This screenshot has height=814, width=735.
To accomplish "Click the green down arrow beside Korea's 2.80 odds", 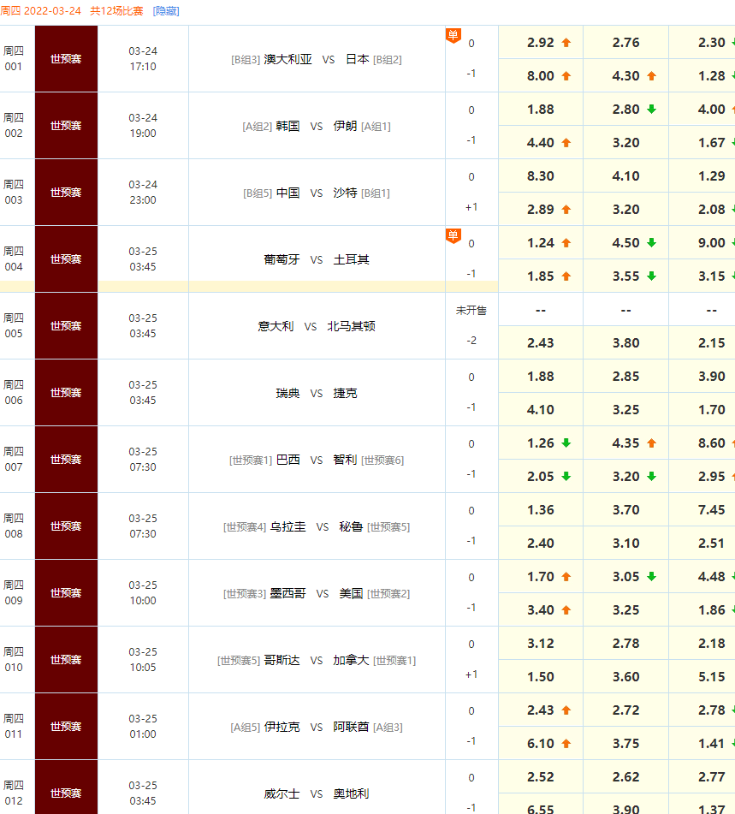I will (x=650, y=110).
